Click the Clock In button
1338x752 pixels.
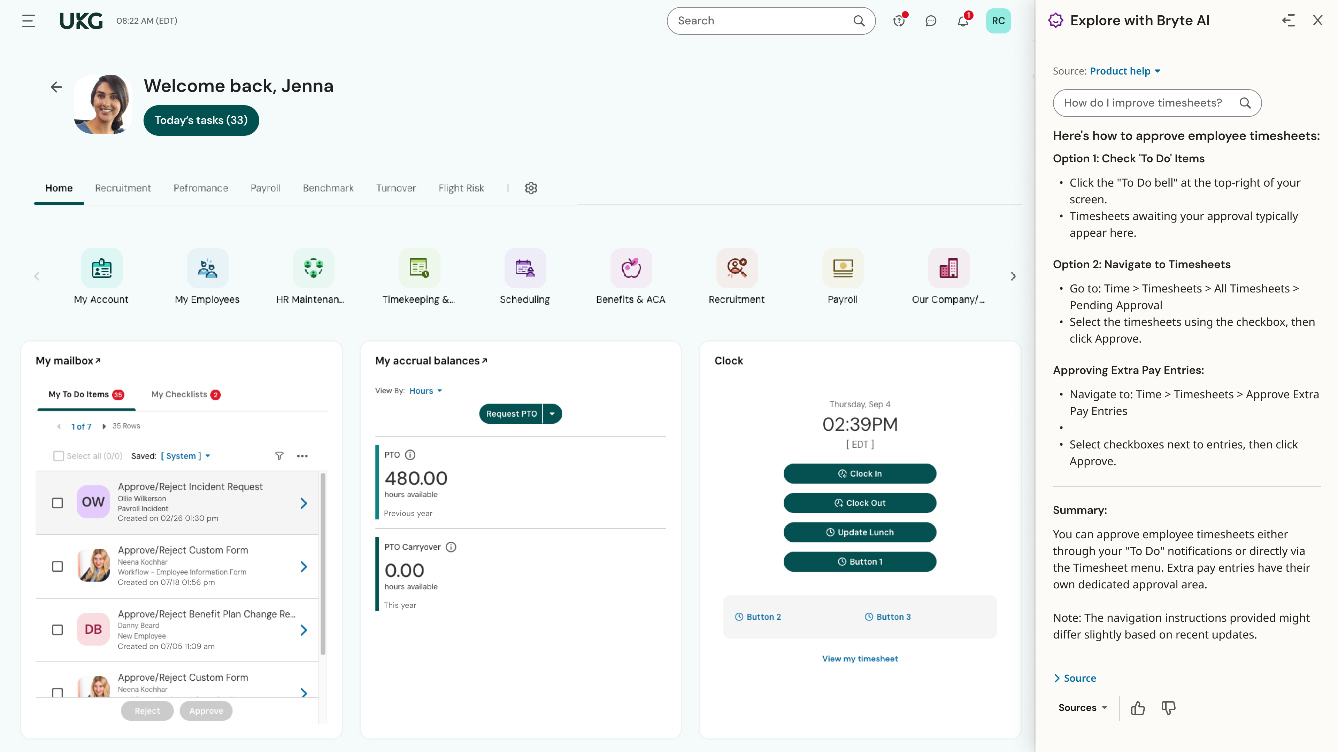860,473
